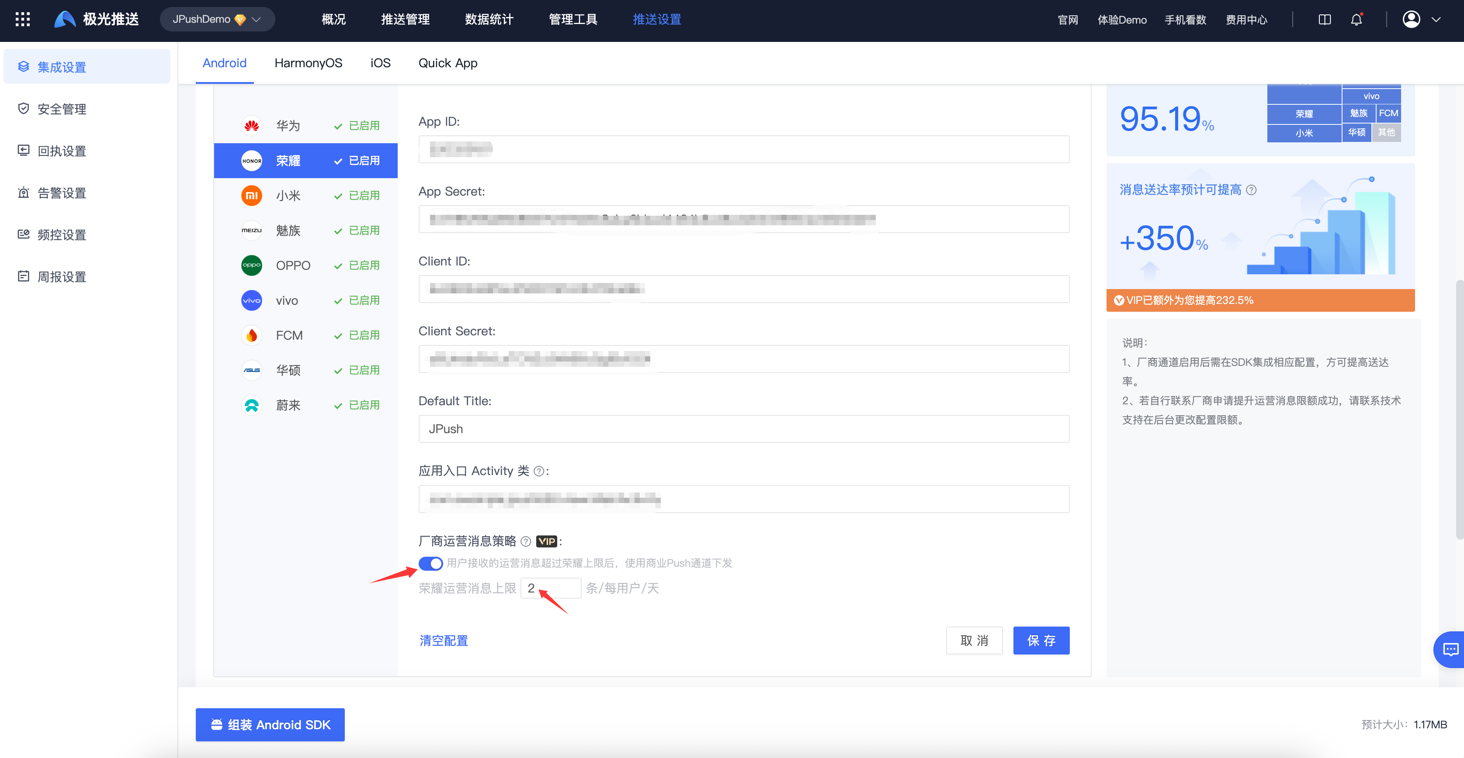Click the 组装 Android SDK button

(270, 724)
